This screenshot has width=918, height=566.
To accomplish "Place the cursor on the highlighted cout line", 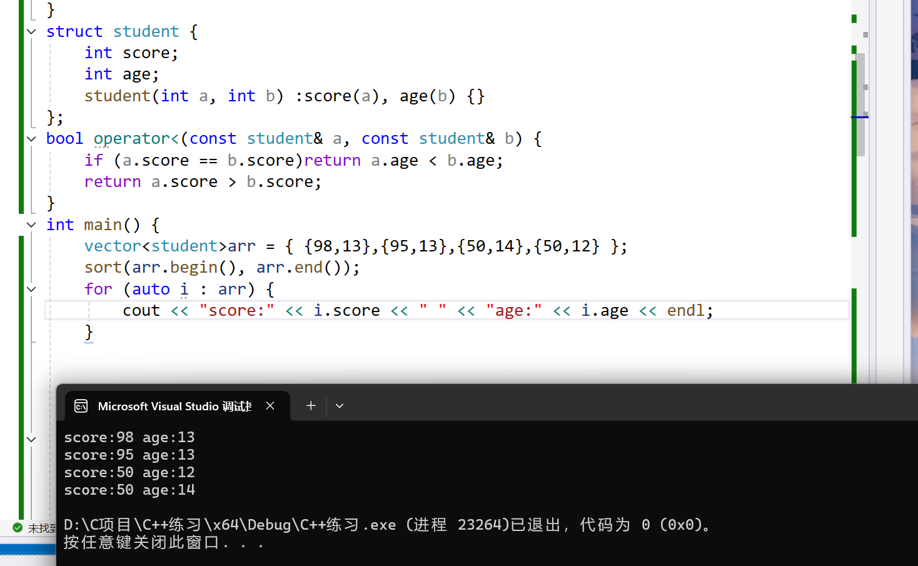I will [375, 310].
